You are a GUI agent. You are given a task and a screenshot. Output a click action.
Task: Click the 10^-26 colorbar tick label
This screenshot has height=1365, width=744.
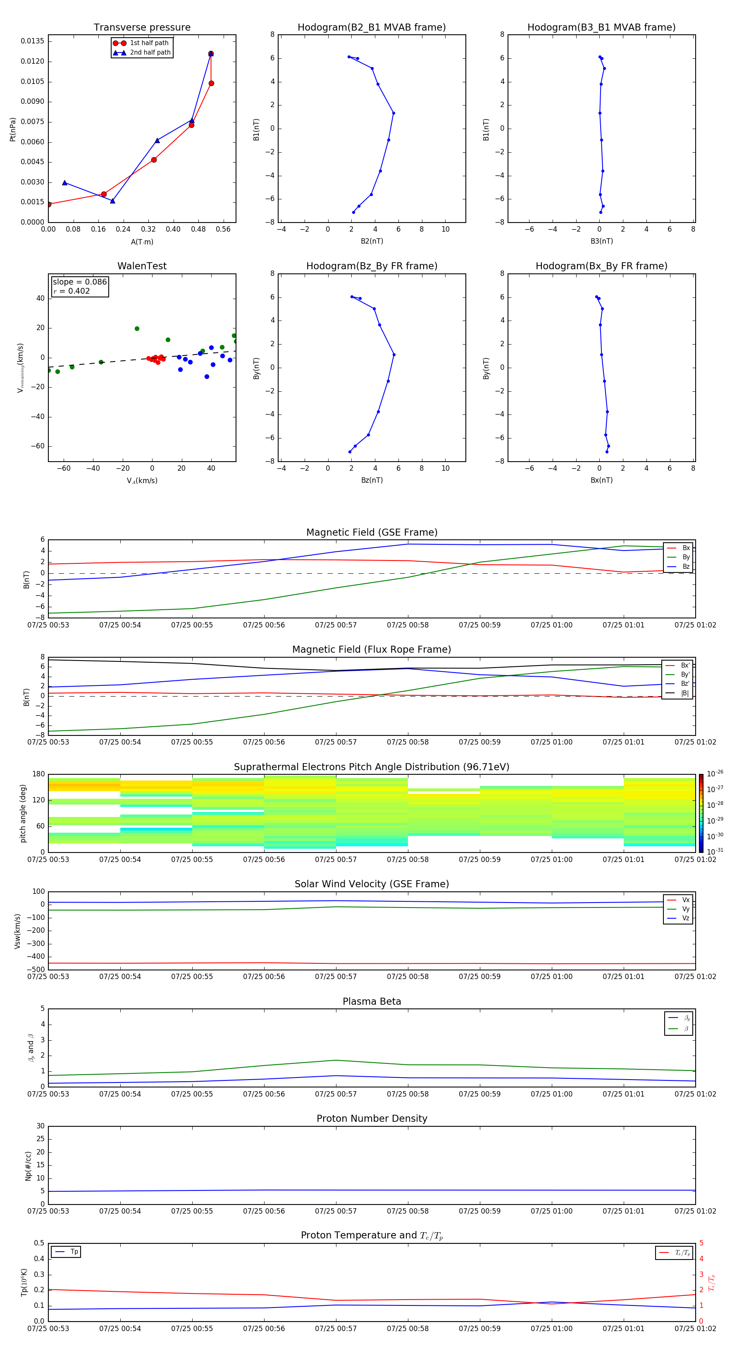tap(715, 773)
